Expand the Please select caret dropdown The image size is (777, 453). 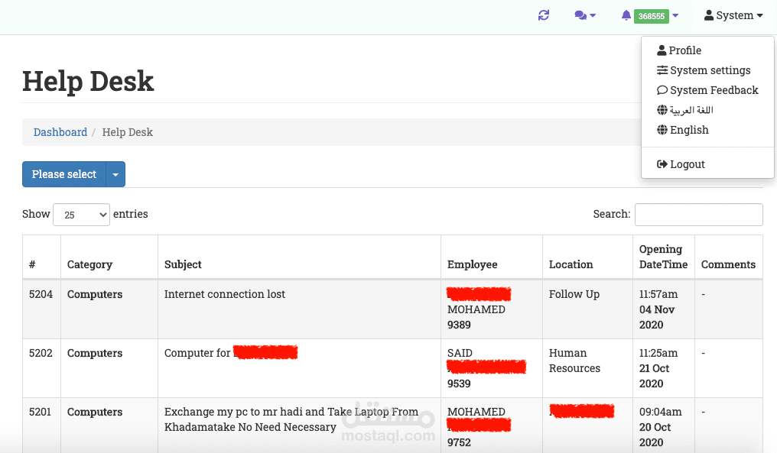[x=115, y=174]
